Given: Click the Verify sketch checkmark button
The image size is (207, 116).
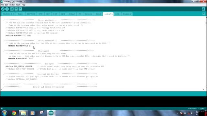Looking at the screenshot, I should tap(3, 9).
